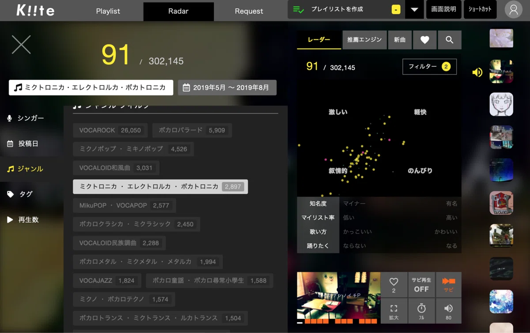Click the マイリスト率 slider track
This screenshot has height=333, width=530.
tap(400, 218)
